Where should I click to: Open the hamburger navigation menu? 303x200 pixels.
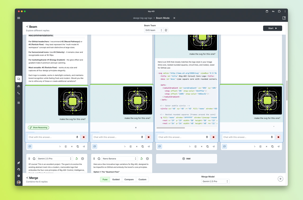pyautogui.click(x=19, y=18)
